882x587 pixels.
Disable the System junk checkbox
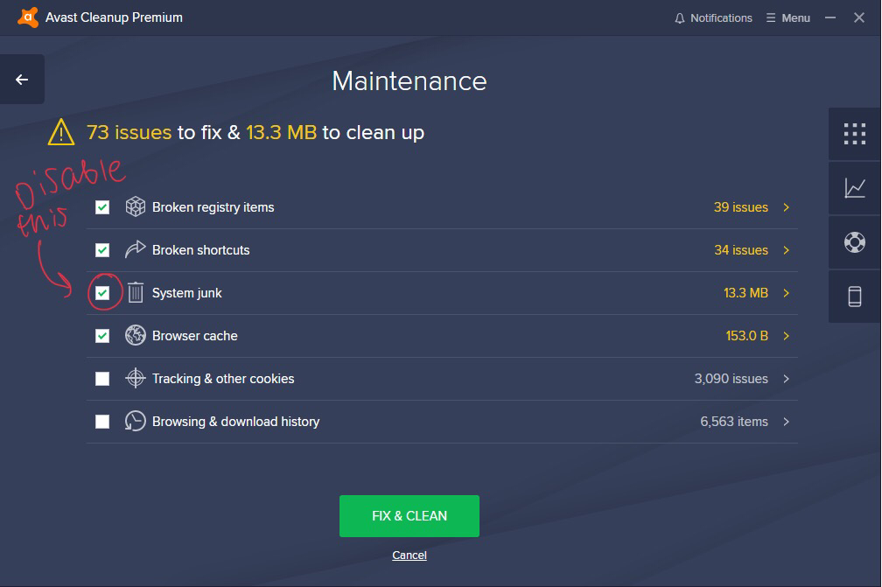tap(102, 293)
